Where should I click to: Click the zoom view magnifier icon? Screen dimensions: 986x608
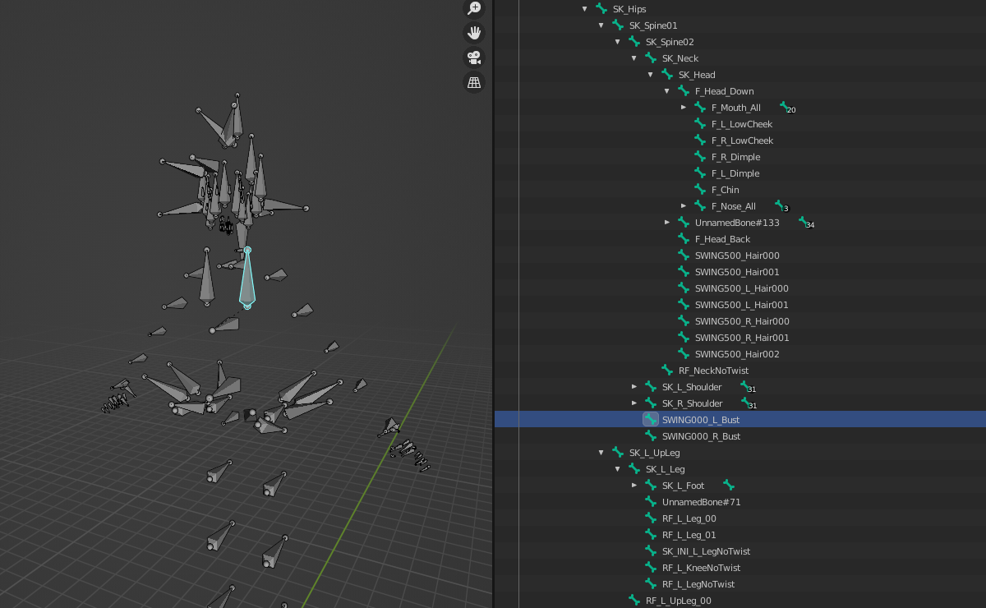[474, 8]
